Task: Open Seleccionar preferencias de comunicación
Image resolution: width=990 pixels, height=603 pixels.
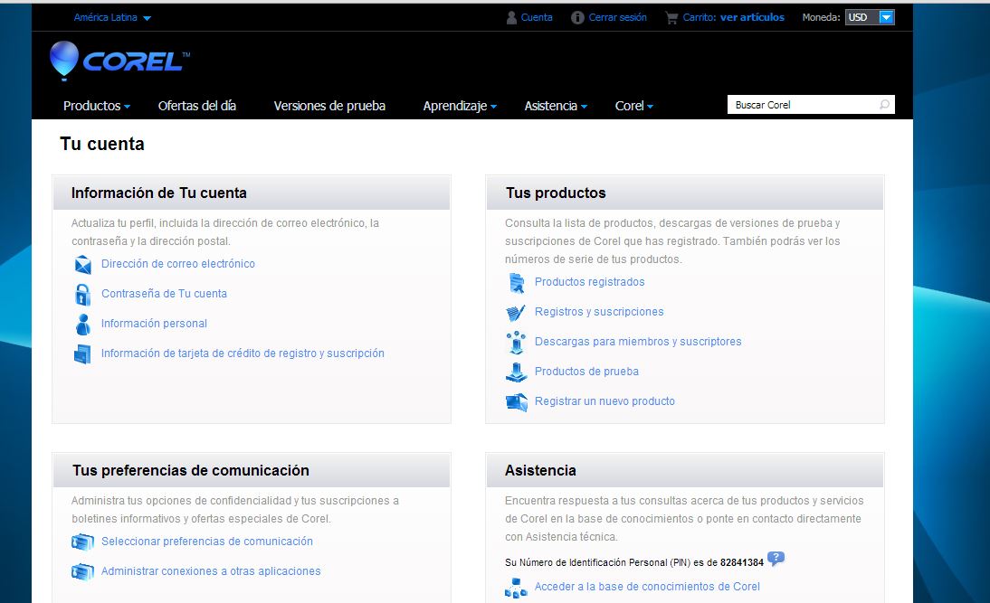Action: (207, 542)
